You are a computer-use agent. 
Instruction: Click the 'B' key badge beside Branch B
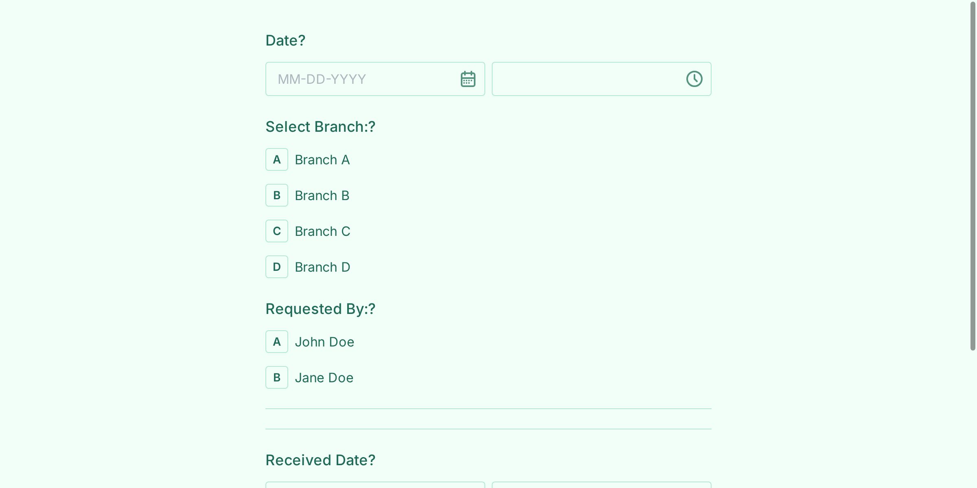276,195
